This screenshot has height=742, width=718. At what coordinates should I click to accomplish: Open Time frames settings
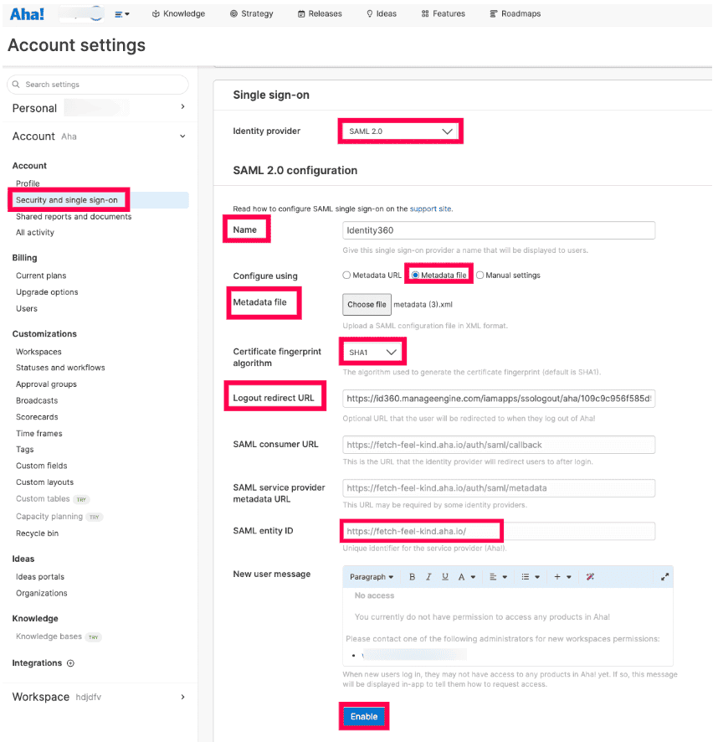click(39, 434)
